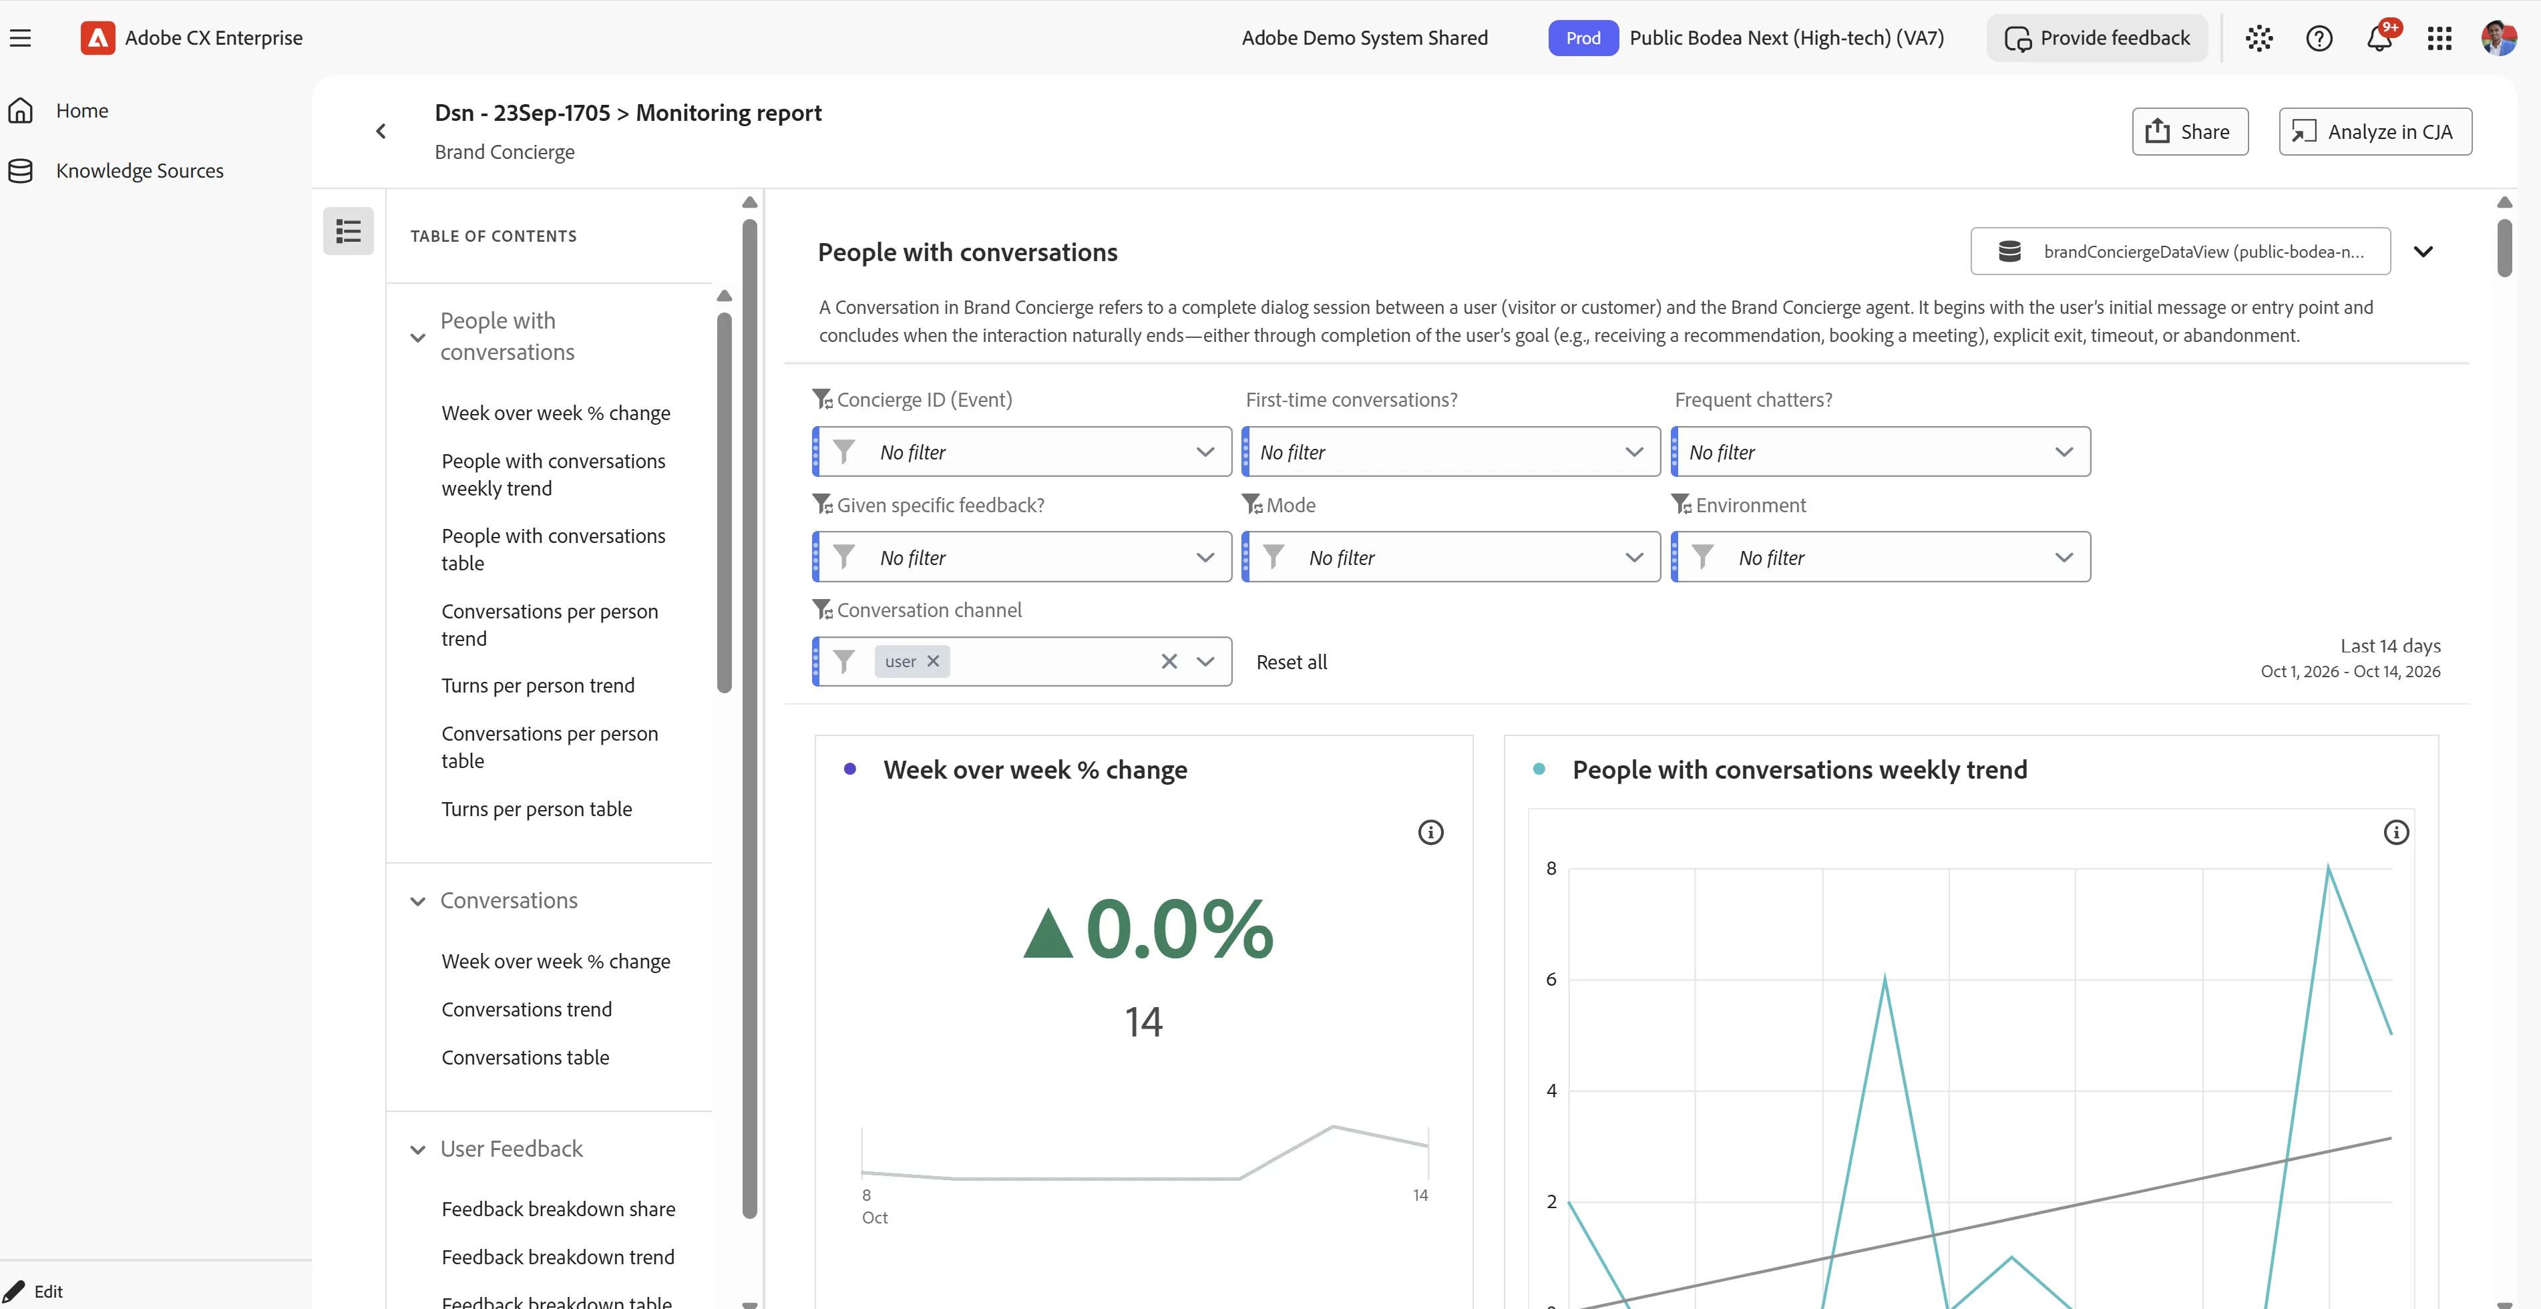2541x1309 pixels.
Task: Click Provide feedback button
Action: tap(2097, 37)
